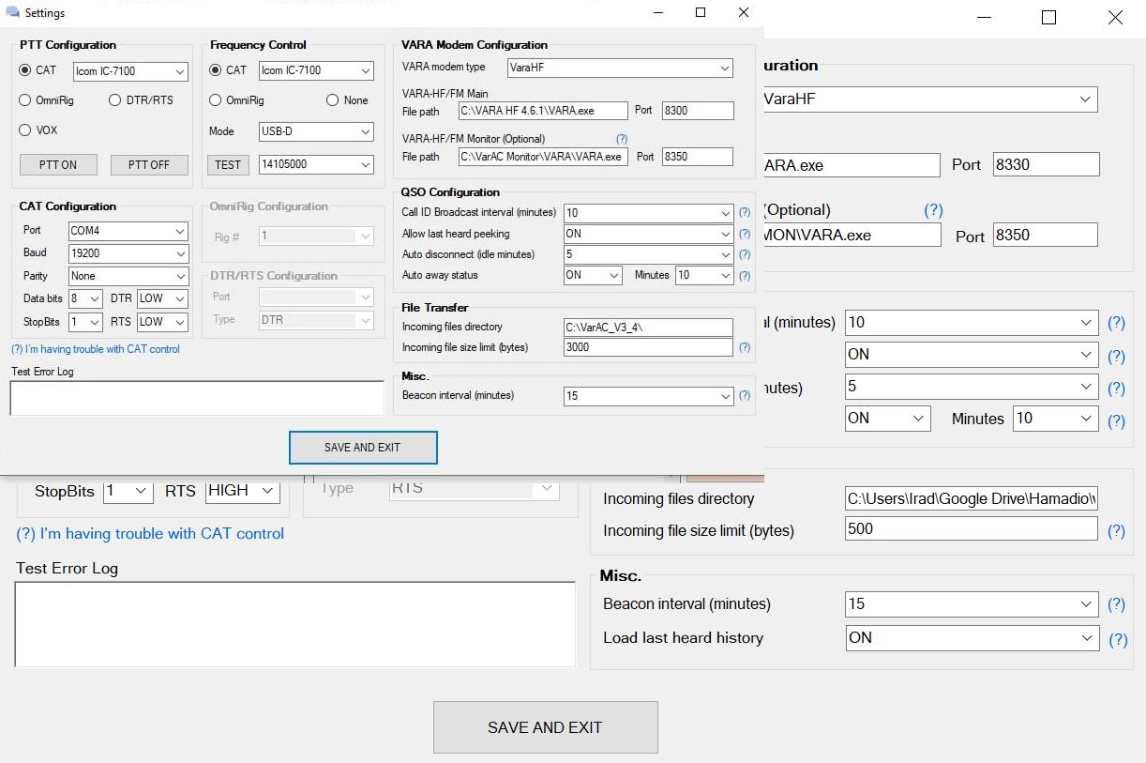Select None under Frequency Control
The width and height of the screenshot is (1146, 763).
[333, 100]
